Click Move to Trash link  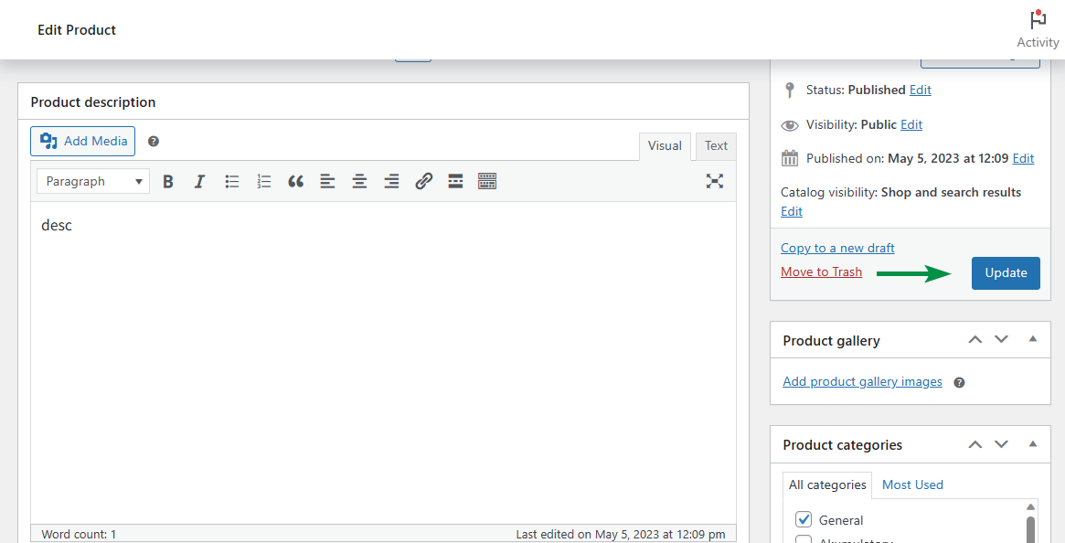pyautogui.click(x=821, y=271)
